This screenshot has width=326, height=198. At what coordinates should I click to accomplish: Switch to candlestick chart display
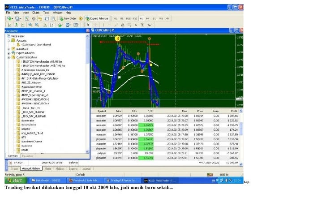16,25
